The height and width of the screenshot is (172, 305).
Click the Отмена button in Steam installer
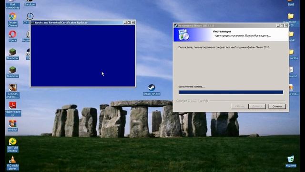277,106
